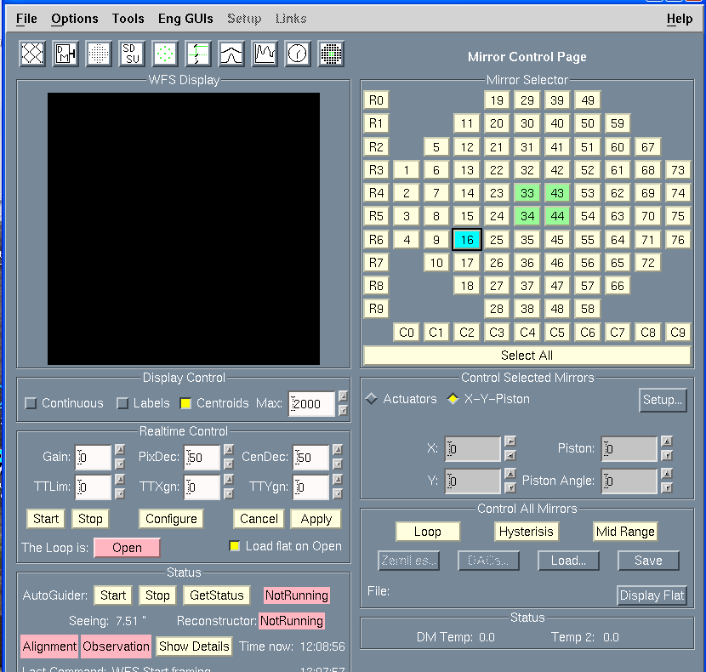706x672 pixels.
Task: Click the PixDec input field
Action: (x=202, y=458)
